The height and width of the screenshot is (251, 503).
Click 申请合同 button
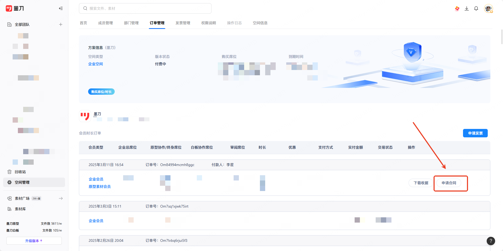point(449,183)
